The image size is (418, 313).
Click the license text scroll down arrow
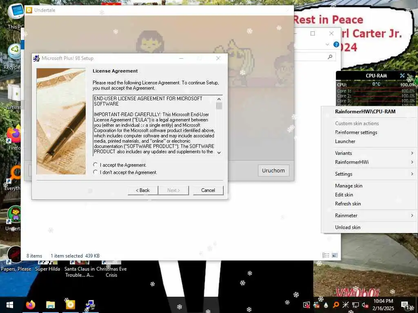point(219,152)
